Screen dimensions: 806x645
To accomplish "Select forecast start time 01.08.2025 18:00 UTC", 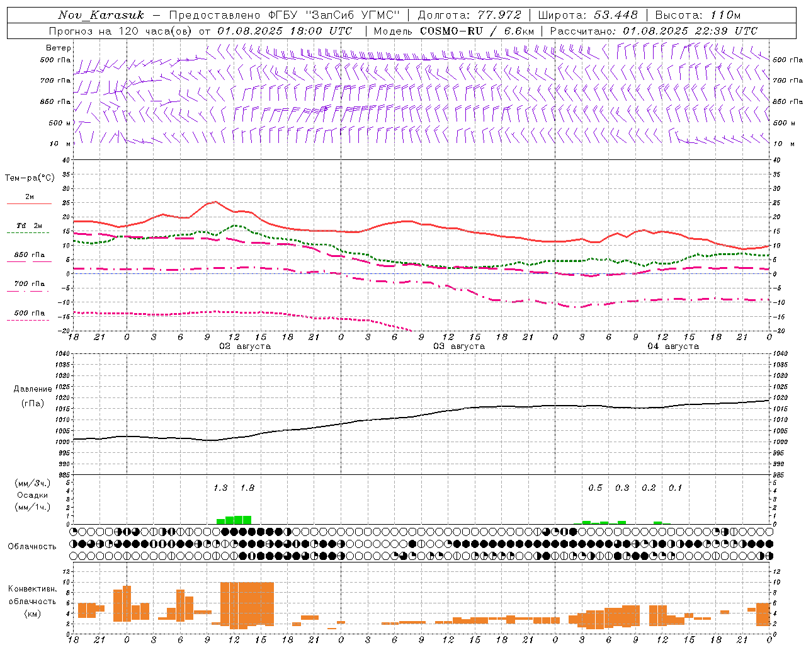I will tap(285, 31).
